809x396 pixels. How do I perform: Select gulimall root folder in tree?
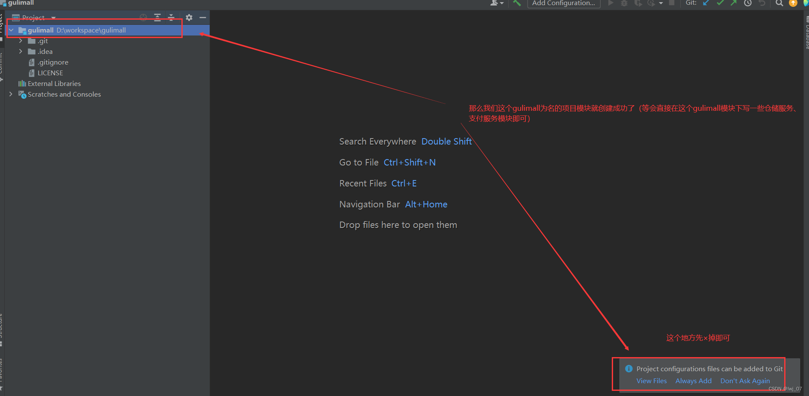coord(107,30)
